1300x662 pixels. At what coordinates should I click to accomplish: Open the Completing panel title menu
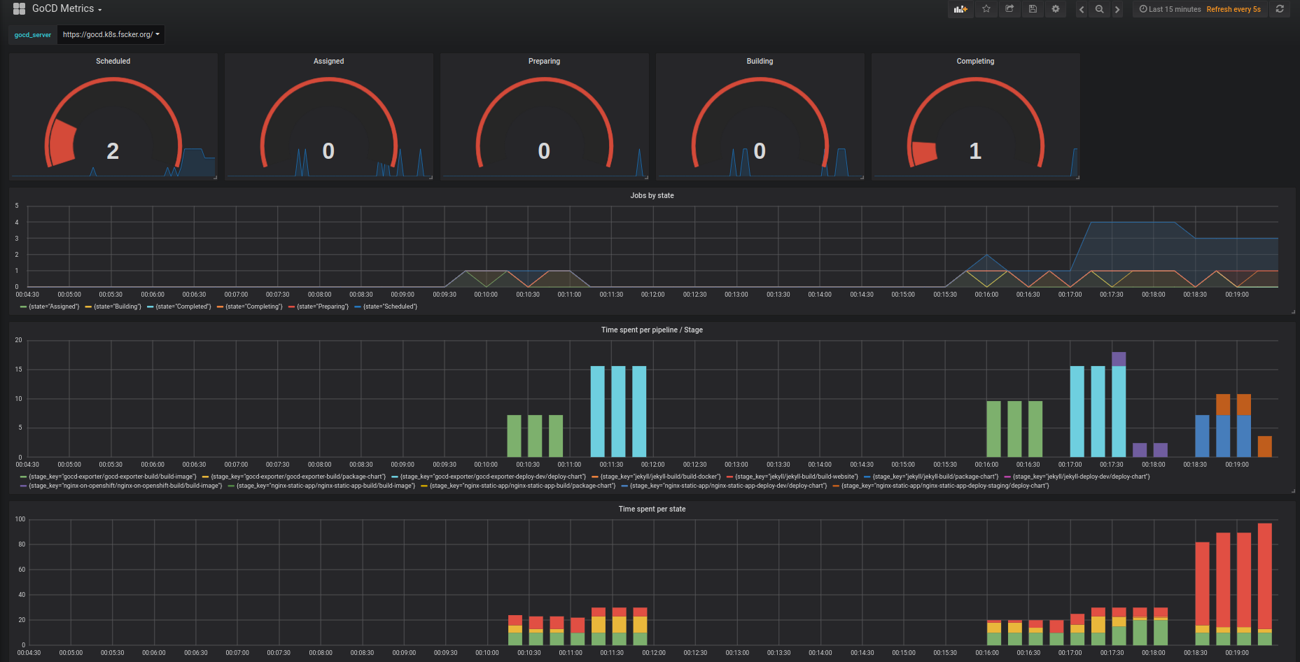point(975,62)
